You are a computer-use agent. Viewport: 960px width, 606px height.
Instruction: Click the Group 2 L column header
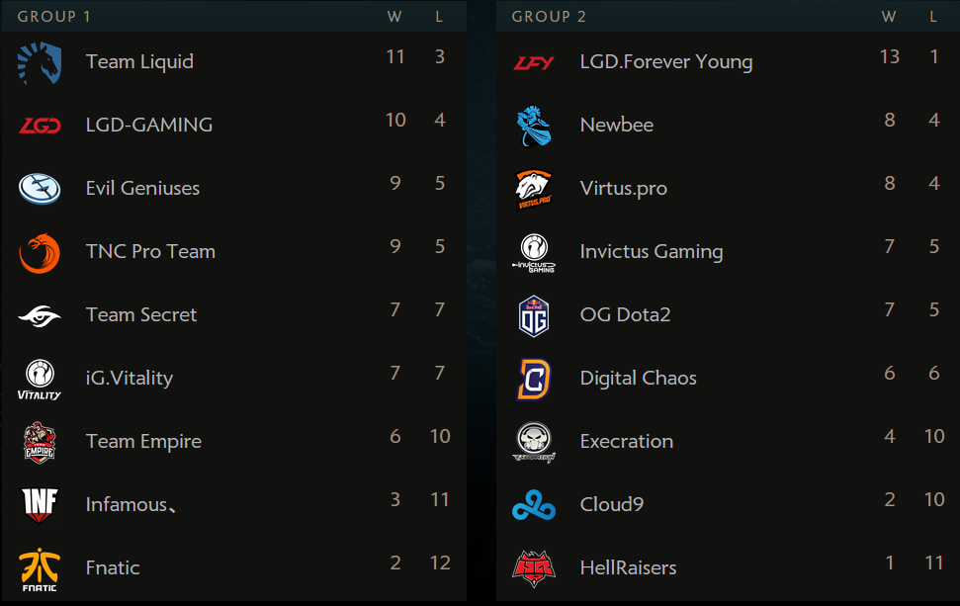[933, 17]
